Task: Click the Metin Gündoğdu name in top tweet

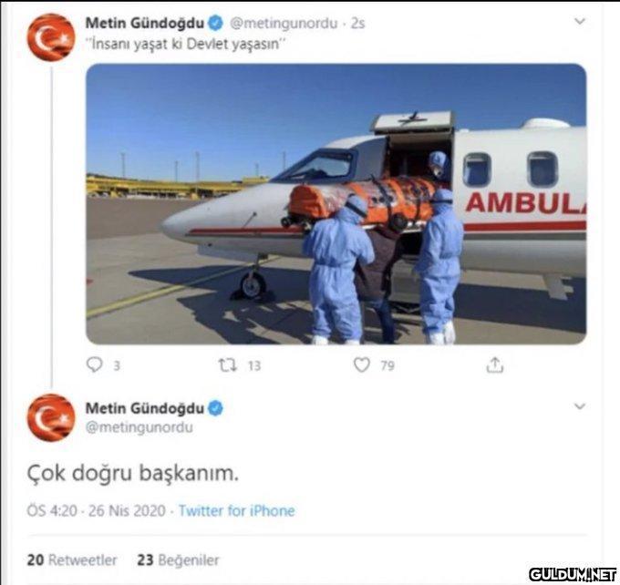Action: coord(145,24)
